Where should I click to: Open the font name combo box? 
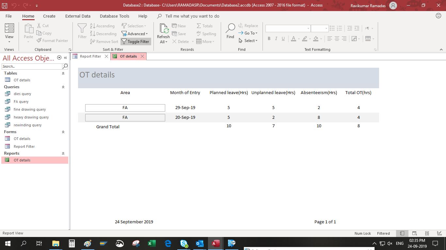288,28
